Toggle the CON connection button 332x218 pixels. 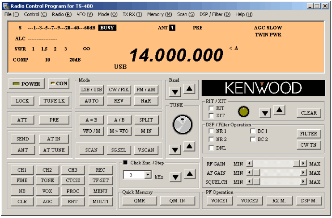click(59, 83)
